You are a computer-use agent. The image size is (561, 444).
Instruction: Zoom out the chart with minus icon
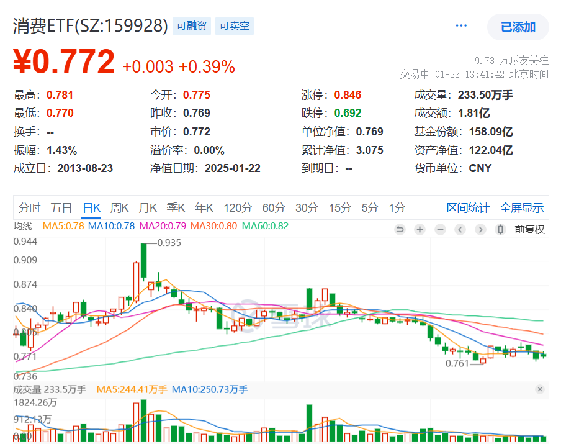pyautogui.click(x=440, y=230)
